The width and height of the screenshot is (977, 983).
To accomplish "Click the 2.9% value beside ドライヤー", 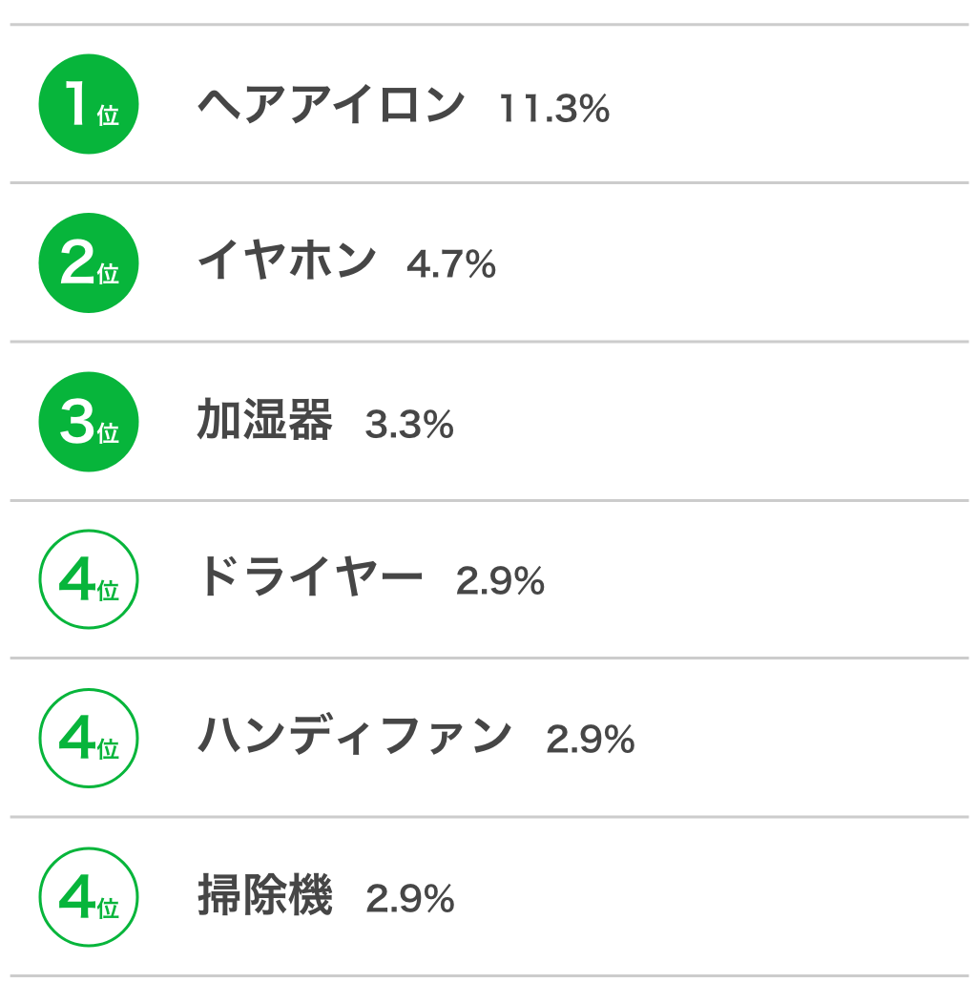I will (500, 580).
